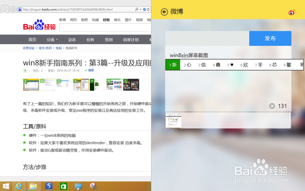Open Control Panel icon on taskbar
Screen dimensions: 305x191
pos(78,186)
